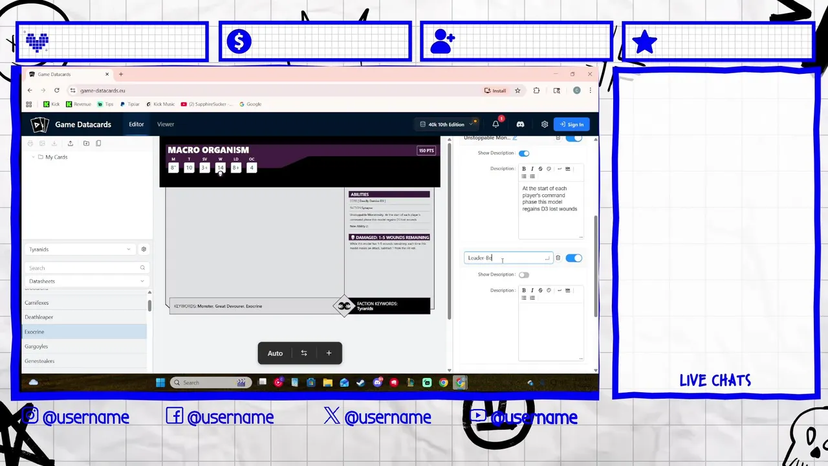Open the app settings gear in header
This screenshot has height=466, width=828.
[x=545, y=124]
